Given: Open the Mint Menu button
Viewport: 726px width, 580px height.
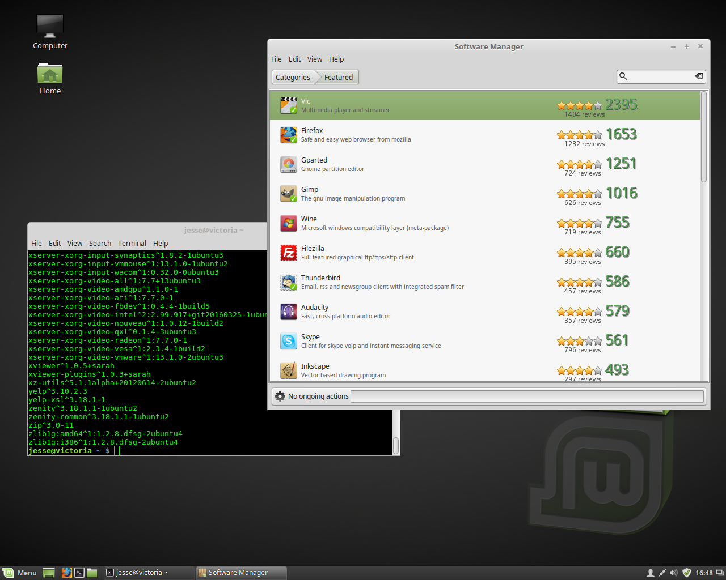Looking at the screenshot, I should [x=20, y=573].
